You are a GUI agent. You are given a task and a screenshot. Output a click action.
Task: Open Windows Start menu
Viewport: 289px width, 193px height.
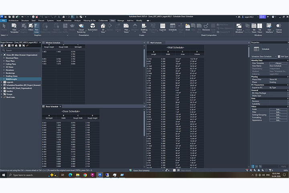click(4, 175)
